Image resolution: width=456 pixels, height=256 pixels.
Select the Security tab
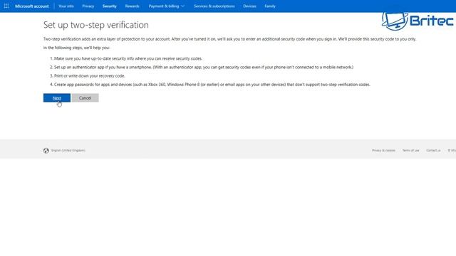(x=109, y=6)
